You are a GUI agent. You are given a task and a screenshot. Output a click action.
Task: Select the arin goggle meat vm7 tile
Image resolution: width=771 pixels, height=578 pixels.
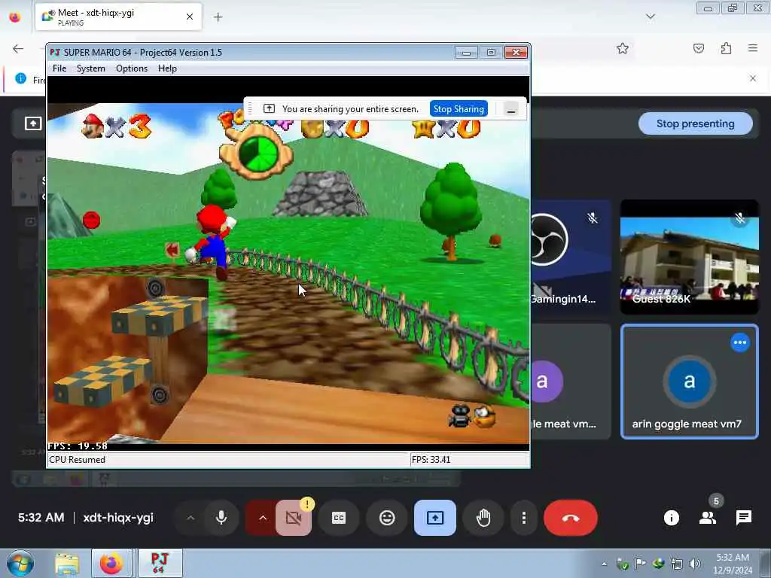[690, 382]
